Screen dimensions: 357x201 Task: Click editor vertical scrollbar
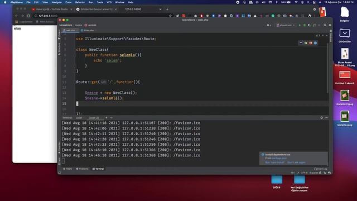(327, 68)
